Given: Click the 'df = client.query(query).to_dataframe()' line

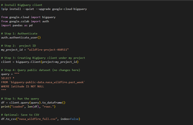Looking at the screenshot, I should tap(33, 103).
